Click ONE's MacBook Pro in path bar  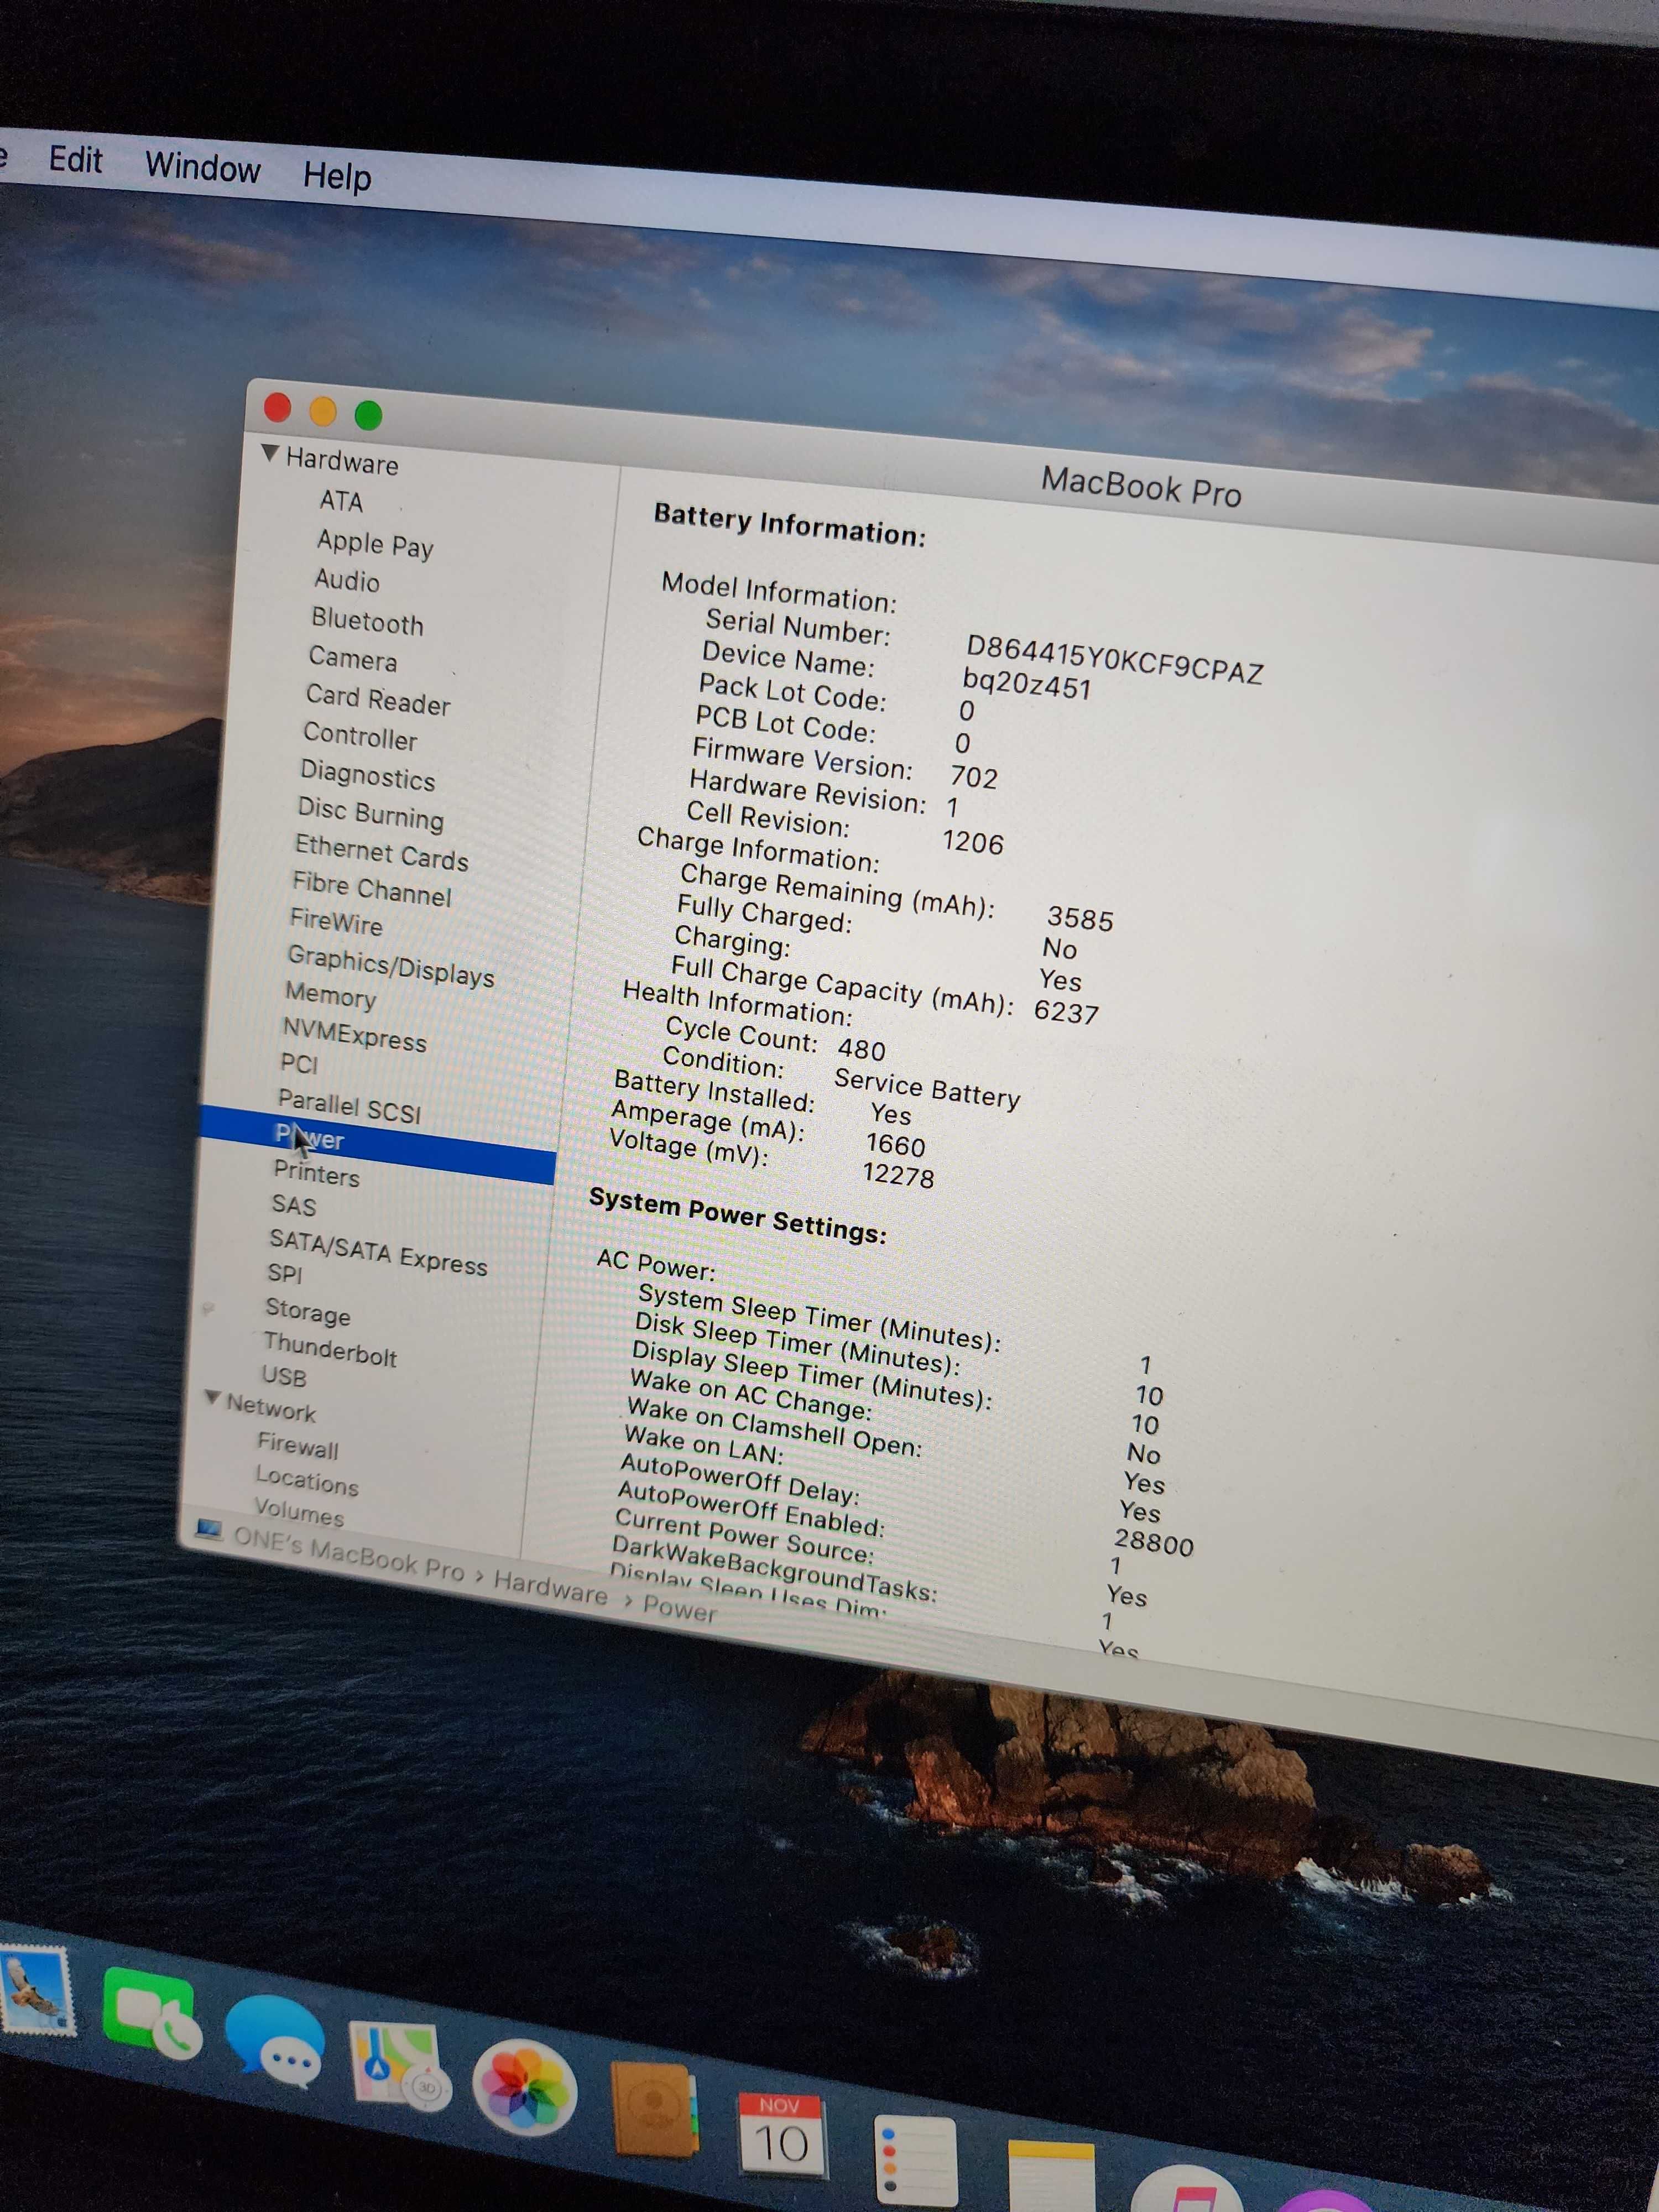pyautogui.click(x=349, y=1554)
